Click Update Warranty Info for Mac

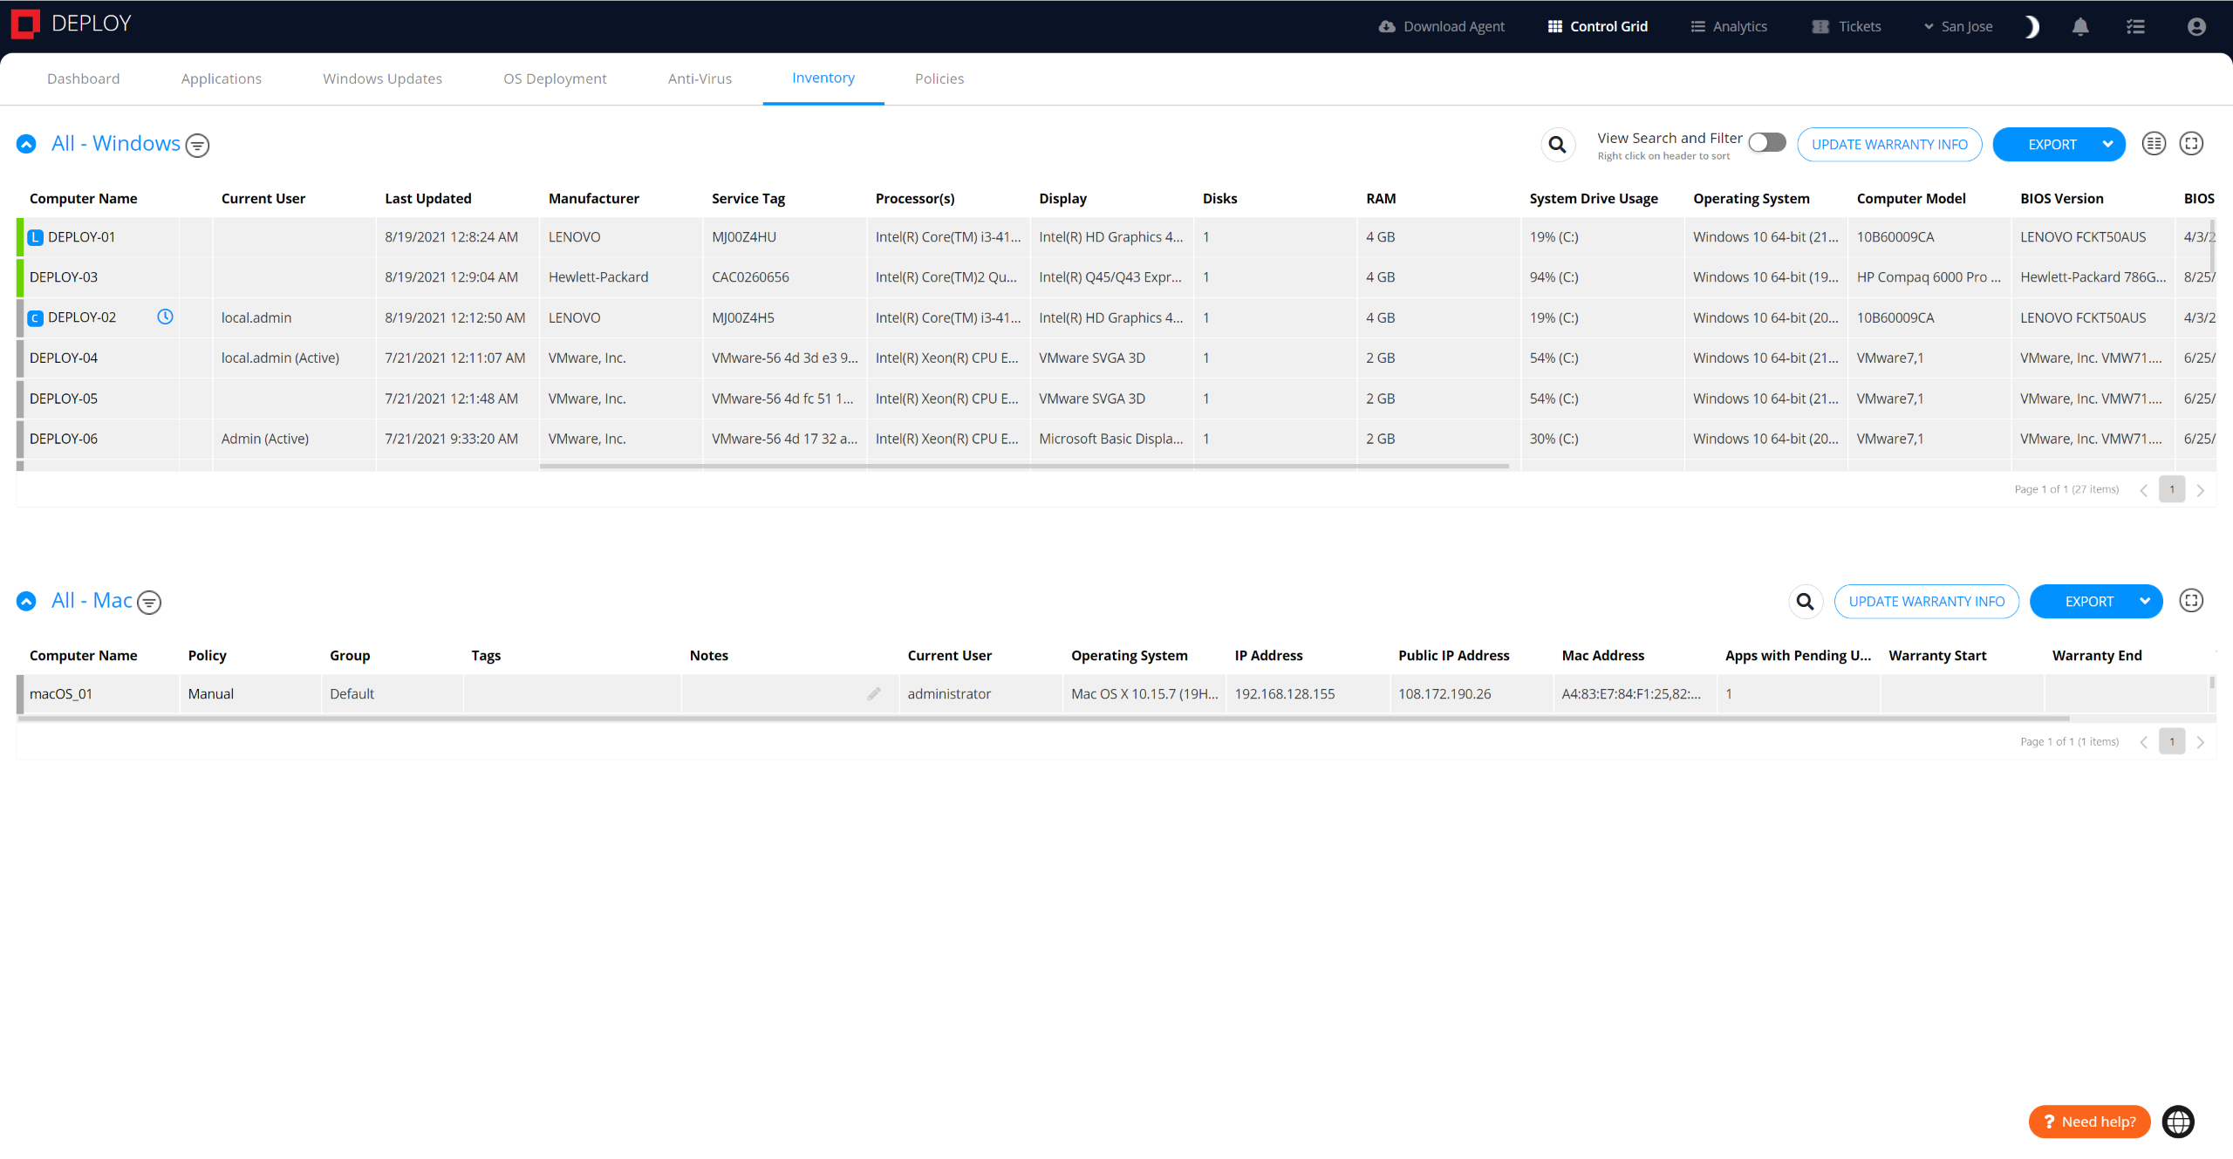[1926, 602]
